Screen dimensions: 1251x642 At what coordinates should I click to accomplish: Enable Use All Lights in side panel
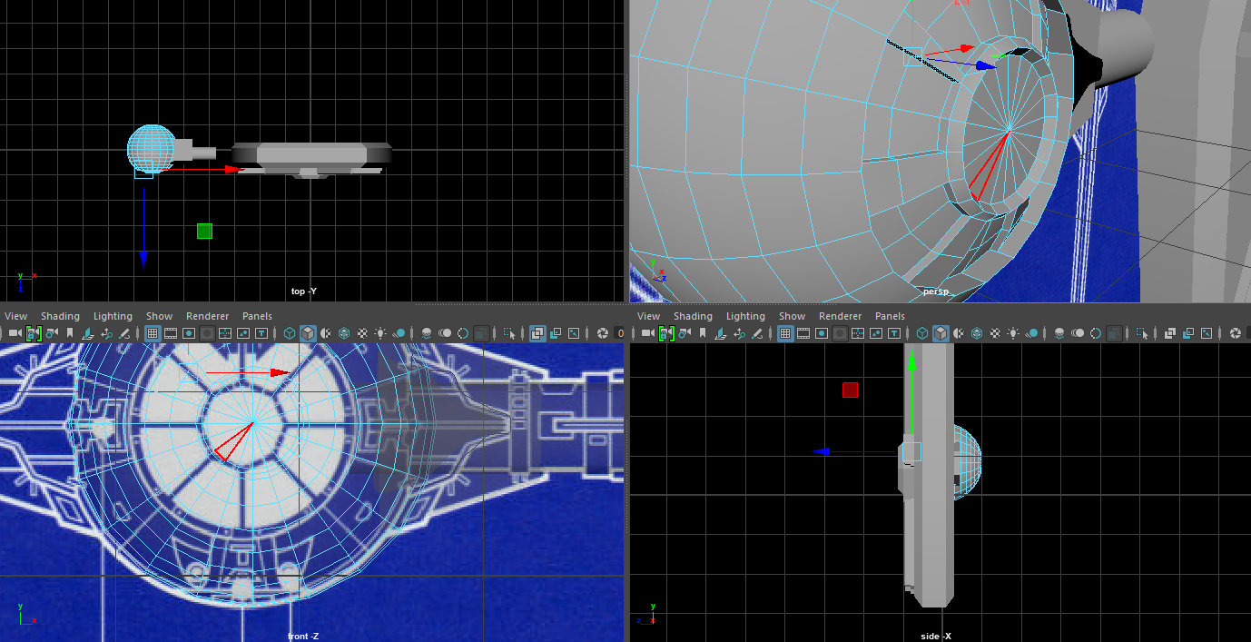(x=1013, y=333)
